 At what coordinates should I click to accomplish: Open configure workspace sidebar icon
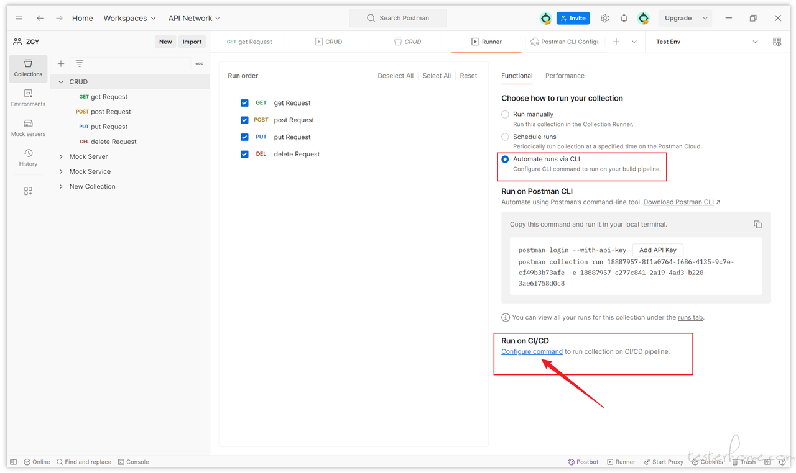coord(28,191)
